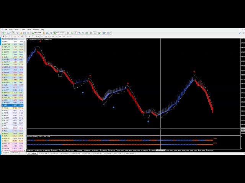Screen dimensions: 245x183
Task: Open the Insert menu
Action: pos(16,29)
